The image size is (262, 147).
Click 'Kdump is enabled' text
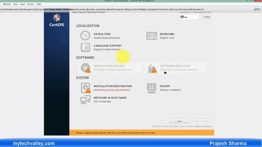170,90
